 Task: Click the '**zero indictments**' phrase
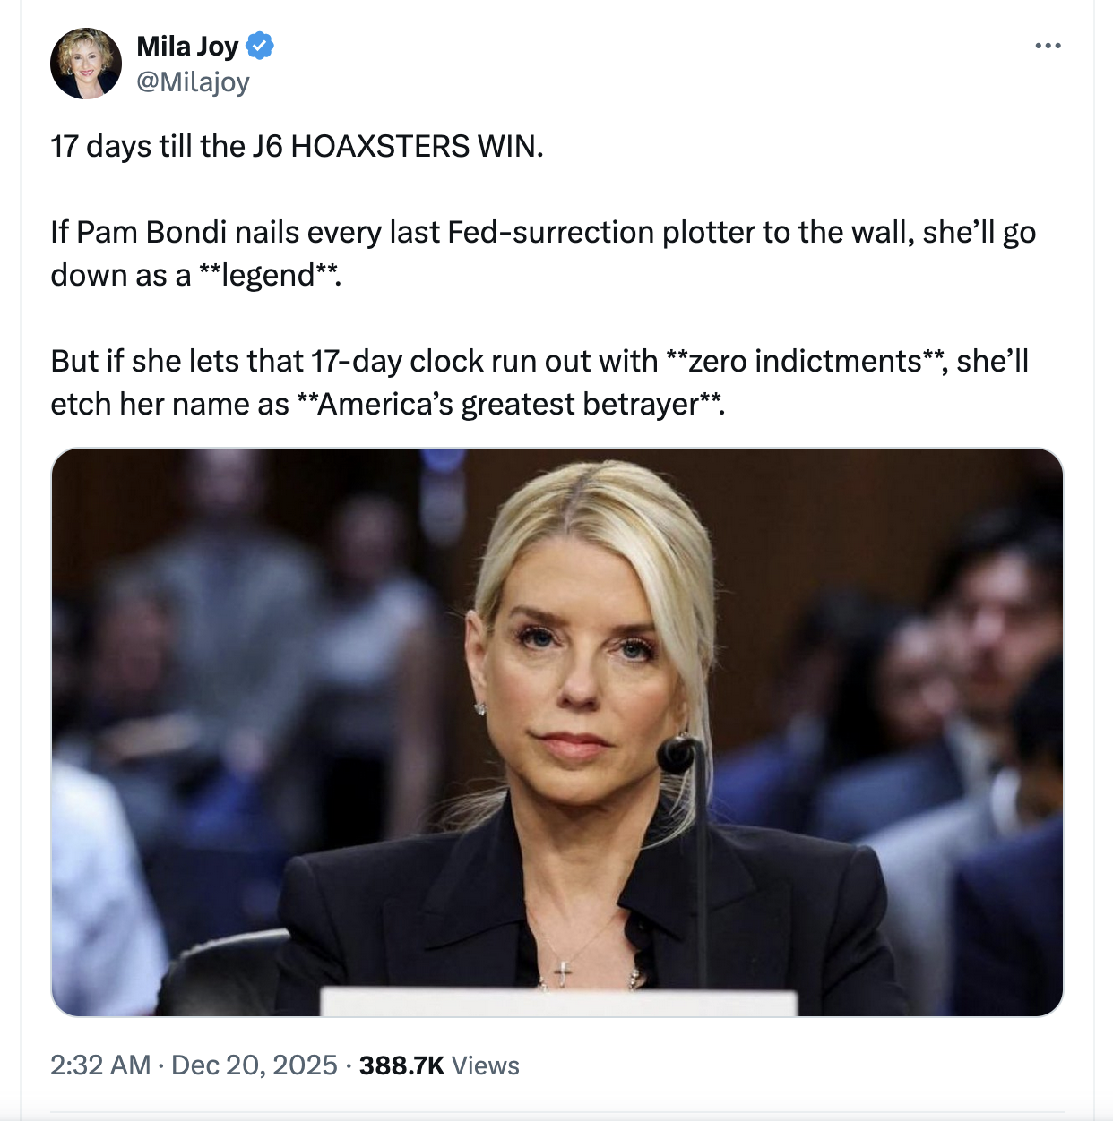click(806, 361)
